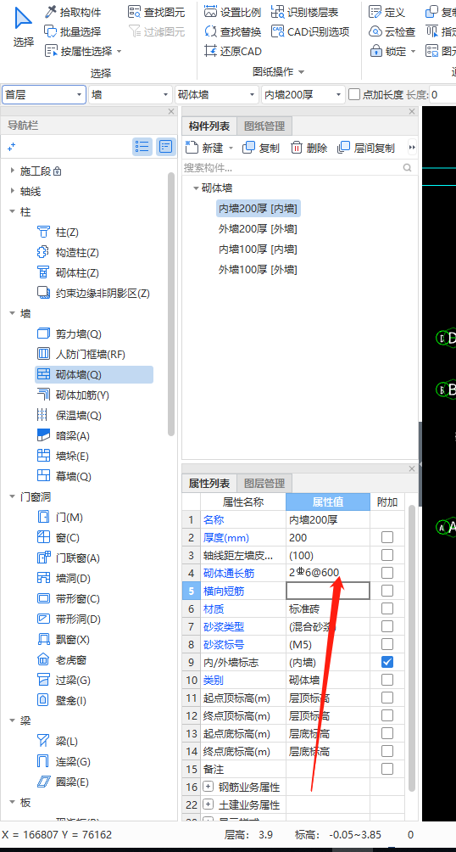Select 连梁(G) coupling beam item
Screen dimensions: 456x852
click(64, 762)
